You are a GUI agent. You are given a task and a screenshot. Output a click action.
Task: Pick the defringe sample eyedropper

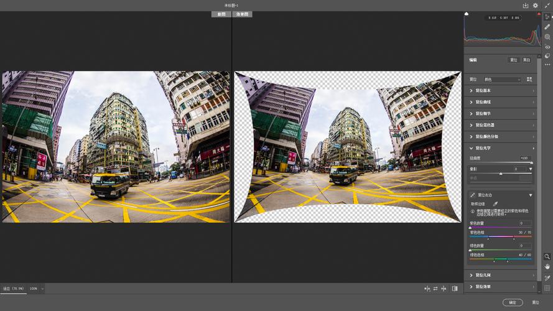tap(495, 204)
